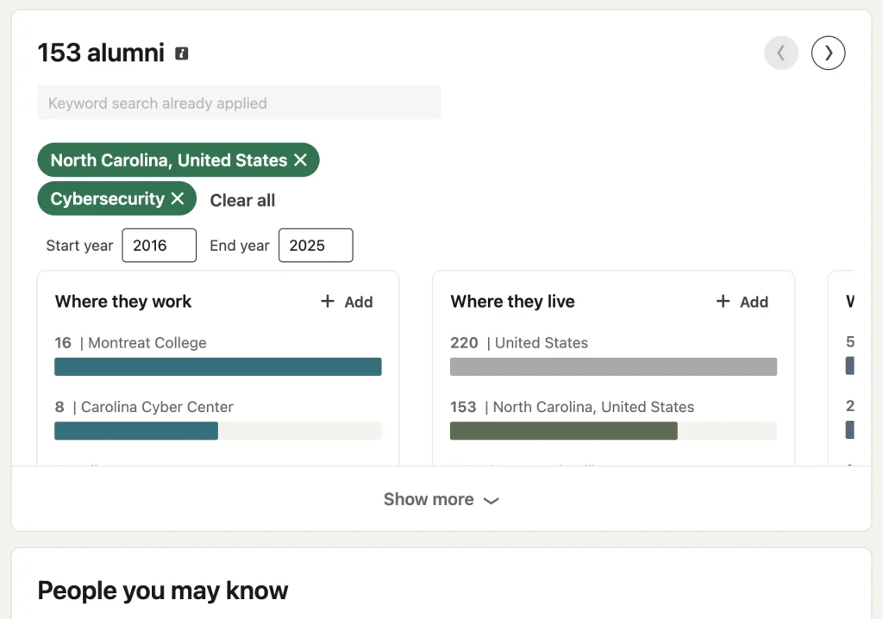The width and height of the screenshot is (883, 619).
Task: Open the info tooltip next to 153 alumni
Action: 180,53
